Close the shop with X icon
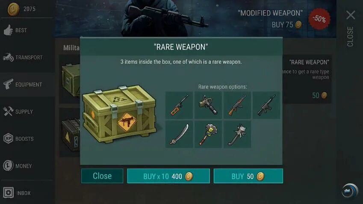 [351, 15]
